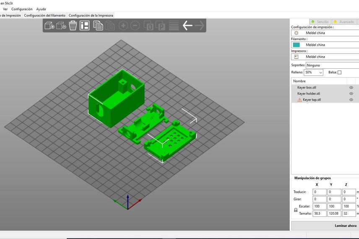Click the Girar Z field
This screenshot has height=239, width=359.
pos(349,199)
